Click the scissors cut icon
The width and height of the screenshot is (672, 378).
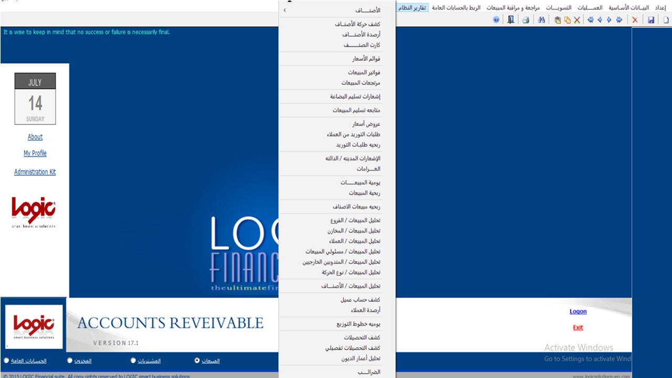click(x=577, y=20)
